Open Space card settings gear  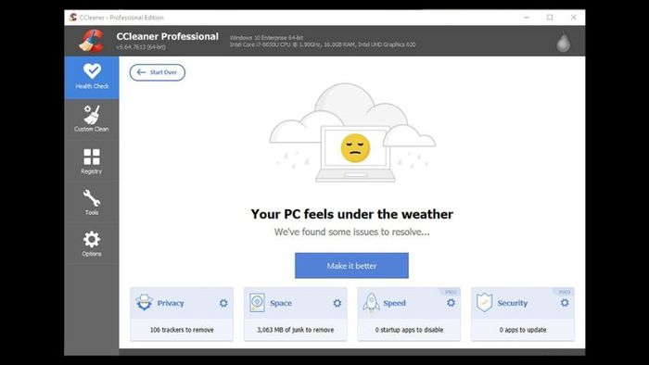(337, 303)
